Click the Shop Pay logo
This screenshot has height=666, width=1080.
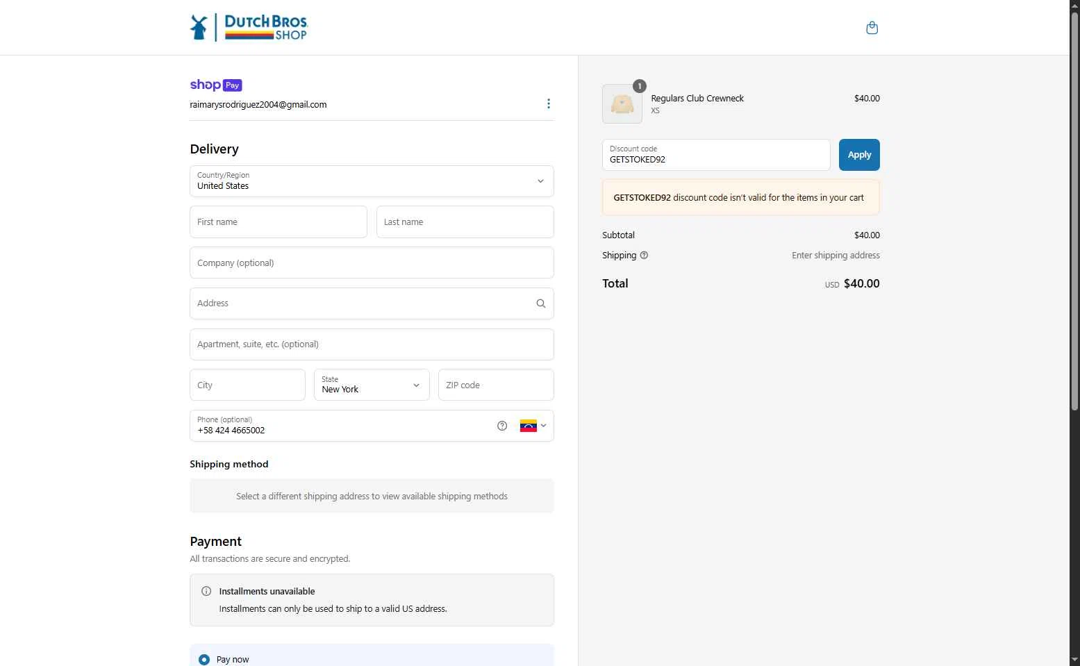[x=216, y=85]
